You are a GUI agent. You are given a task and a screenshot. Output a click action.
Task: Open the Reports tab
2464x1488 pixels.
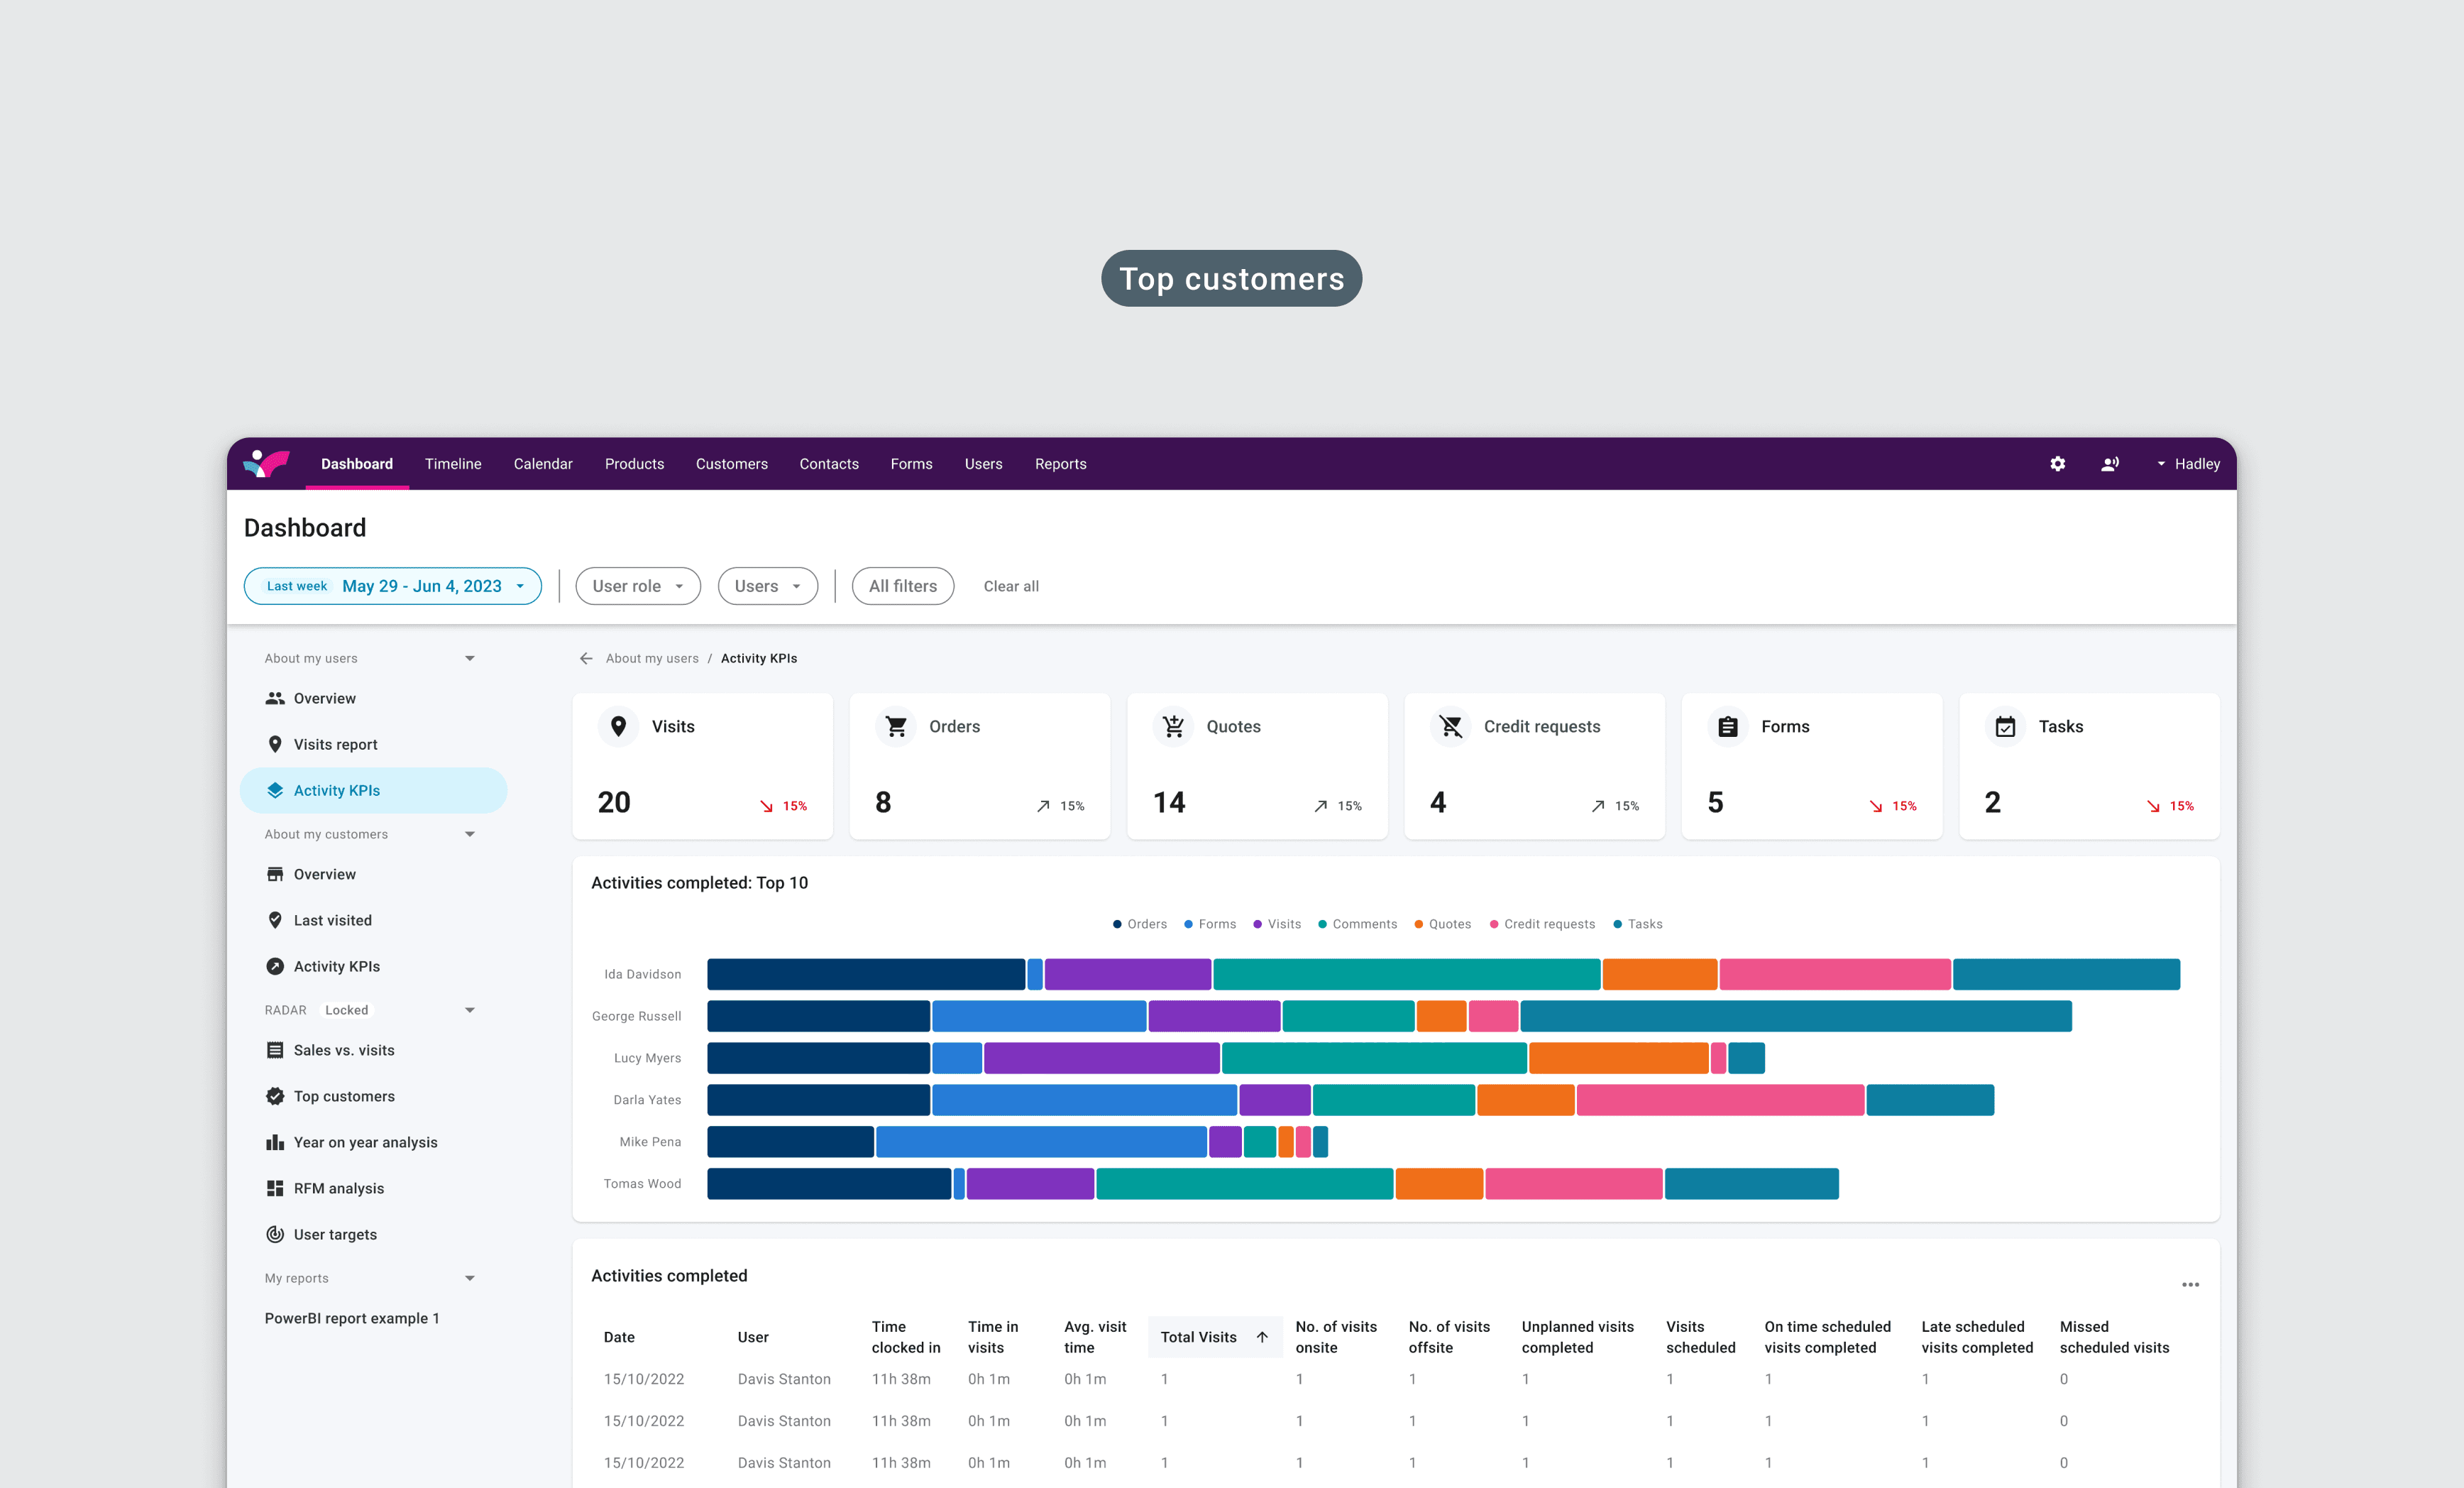pyautogui.click(x=1060, y=464)
